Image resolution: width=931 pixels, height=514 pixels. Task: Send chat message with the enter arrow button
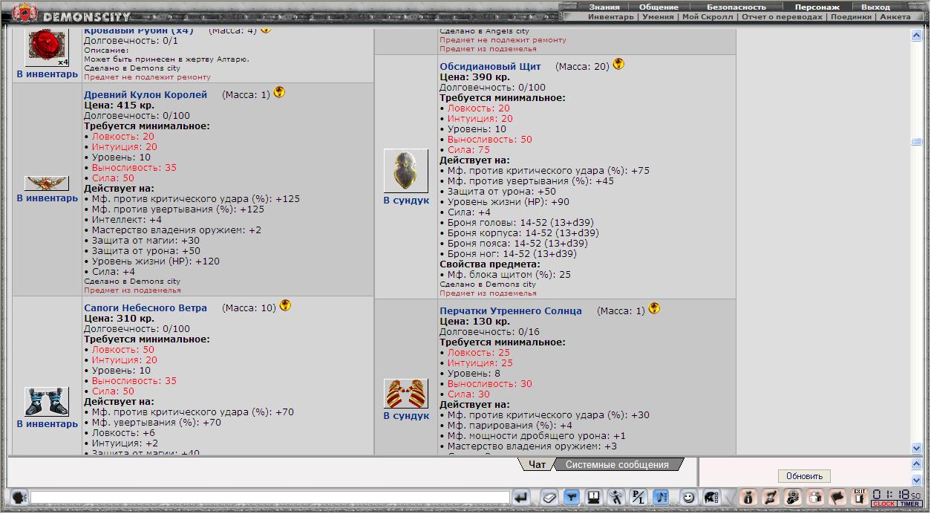522,497
